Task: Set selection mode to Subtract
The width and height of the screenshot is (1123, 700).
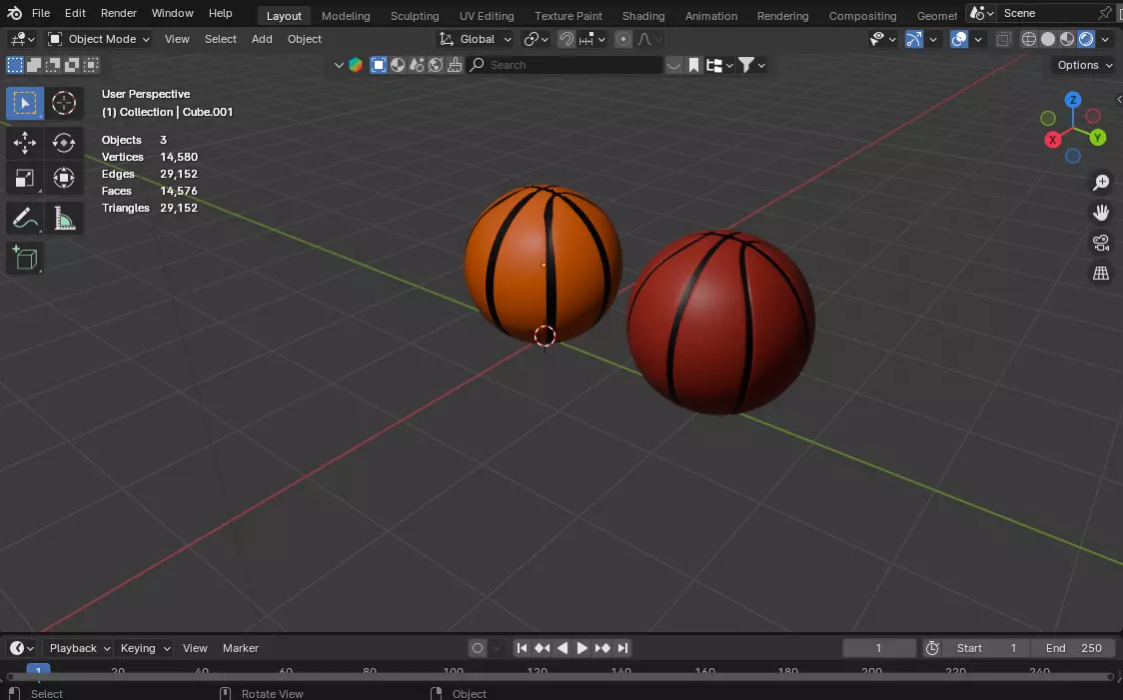Action: (x=53, y=65)
